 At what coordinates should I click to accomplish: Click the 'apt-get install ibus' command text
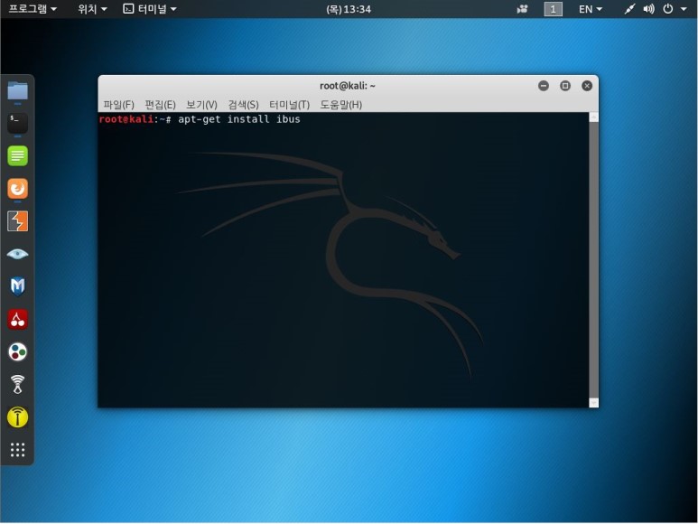click(x=239, y=119)
